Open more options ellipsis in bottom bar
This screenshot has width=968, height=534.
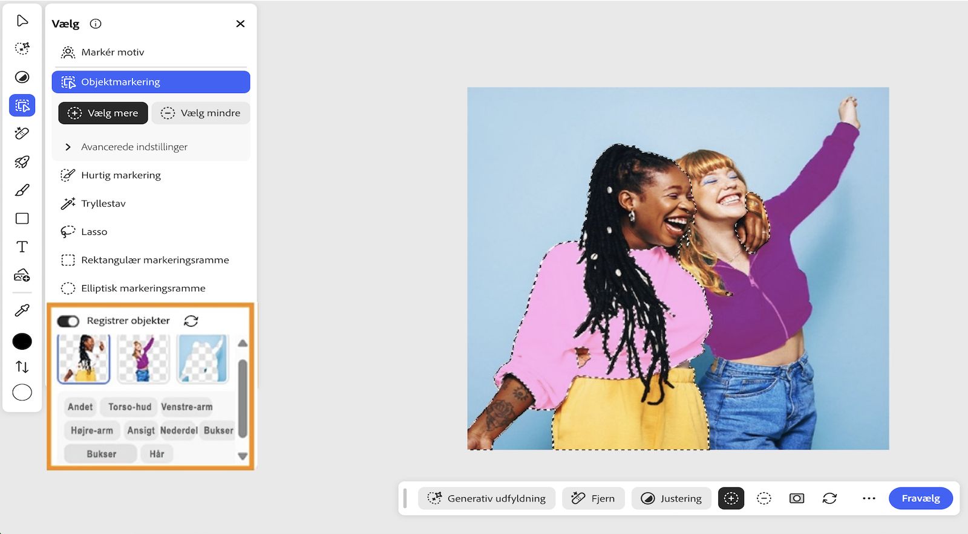point(869,498)
